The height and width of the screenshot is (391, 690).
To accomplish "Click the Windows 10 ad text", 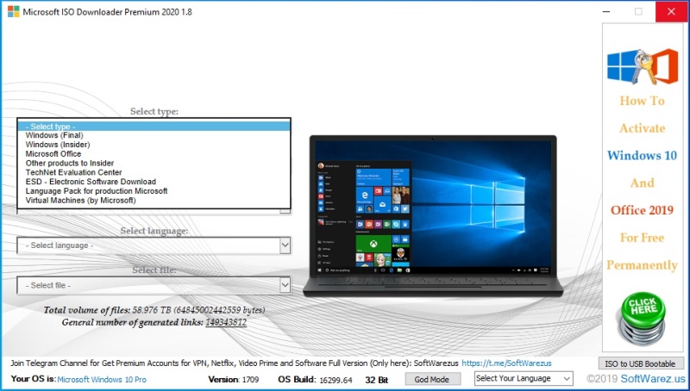I will click(x=642, y=156).
